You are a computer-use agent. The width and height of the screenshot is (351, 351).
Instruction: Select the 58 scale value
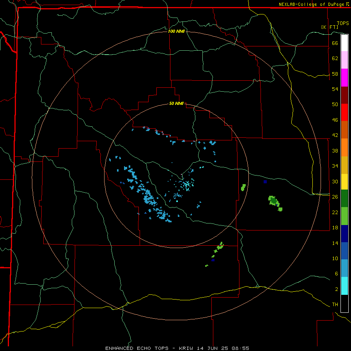[x=335, y=74]
